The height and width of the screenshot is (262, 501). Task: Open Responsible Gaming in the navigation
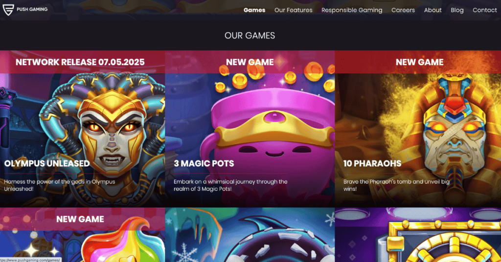(x=352, y=10)
